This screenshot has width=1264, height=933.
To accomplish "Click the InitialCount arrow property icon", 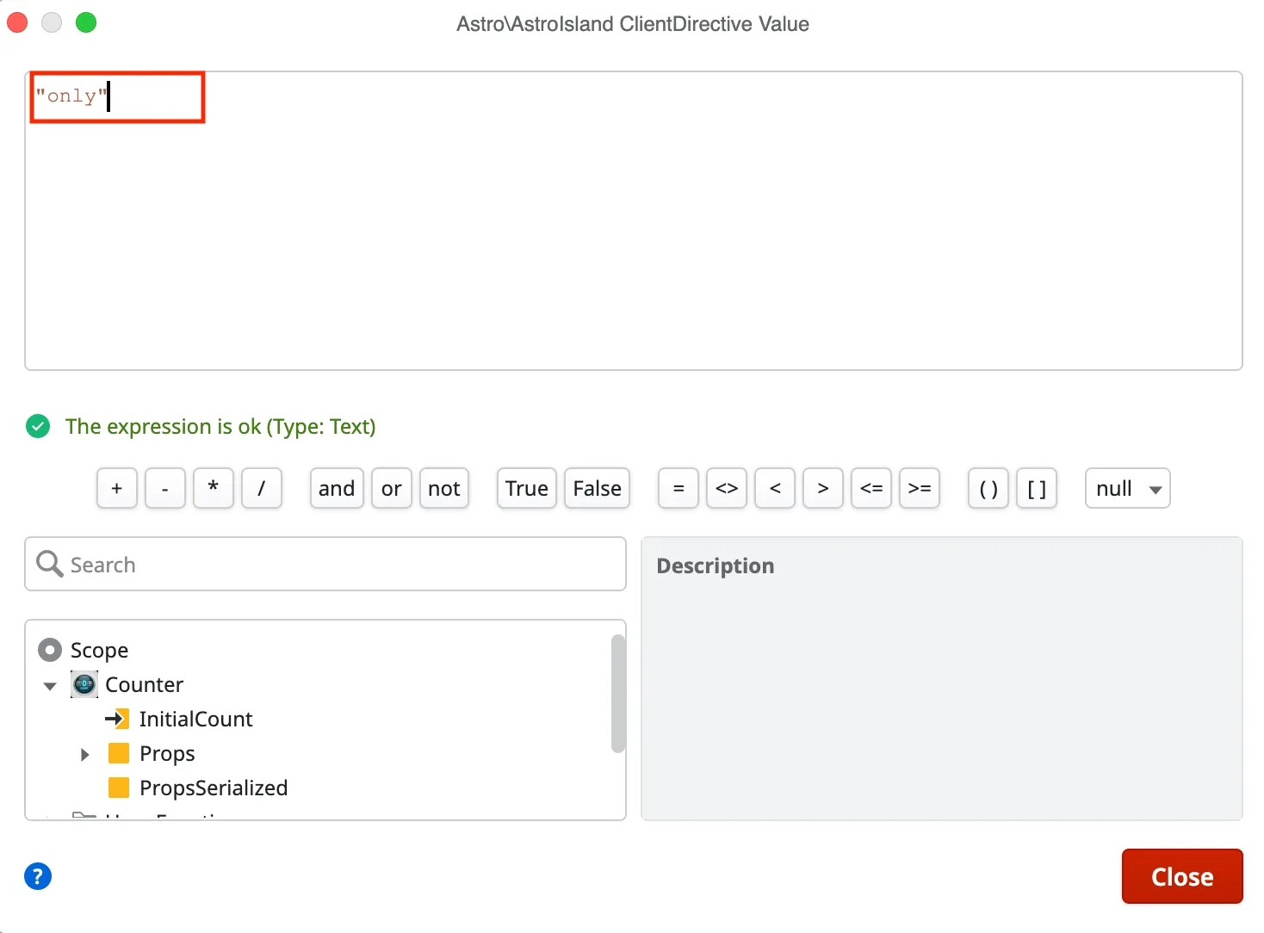I will 118,719.
